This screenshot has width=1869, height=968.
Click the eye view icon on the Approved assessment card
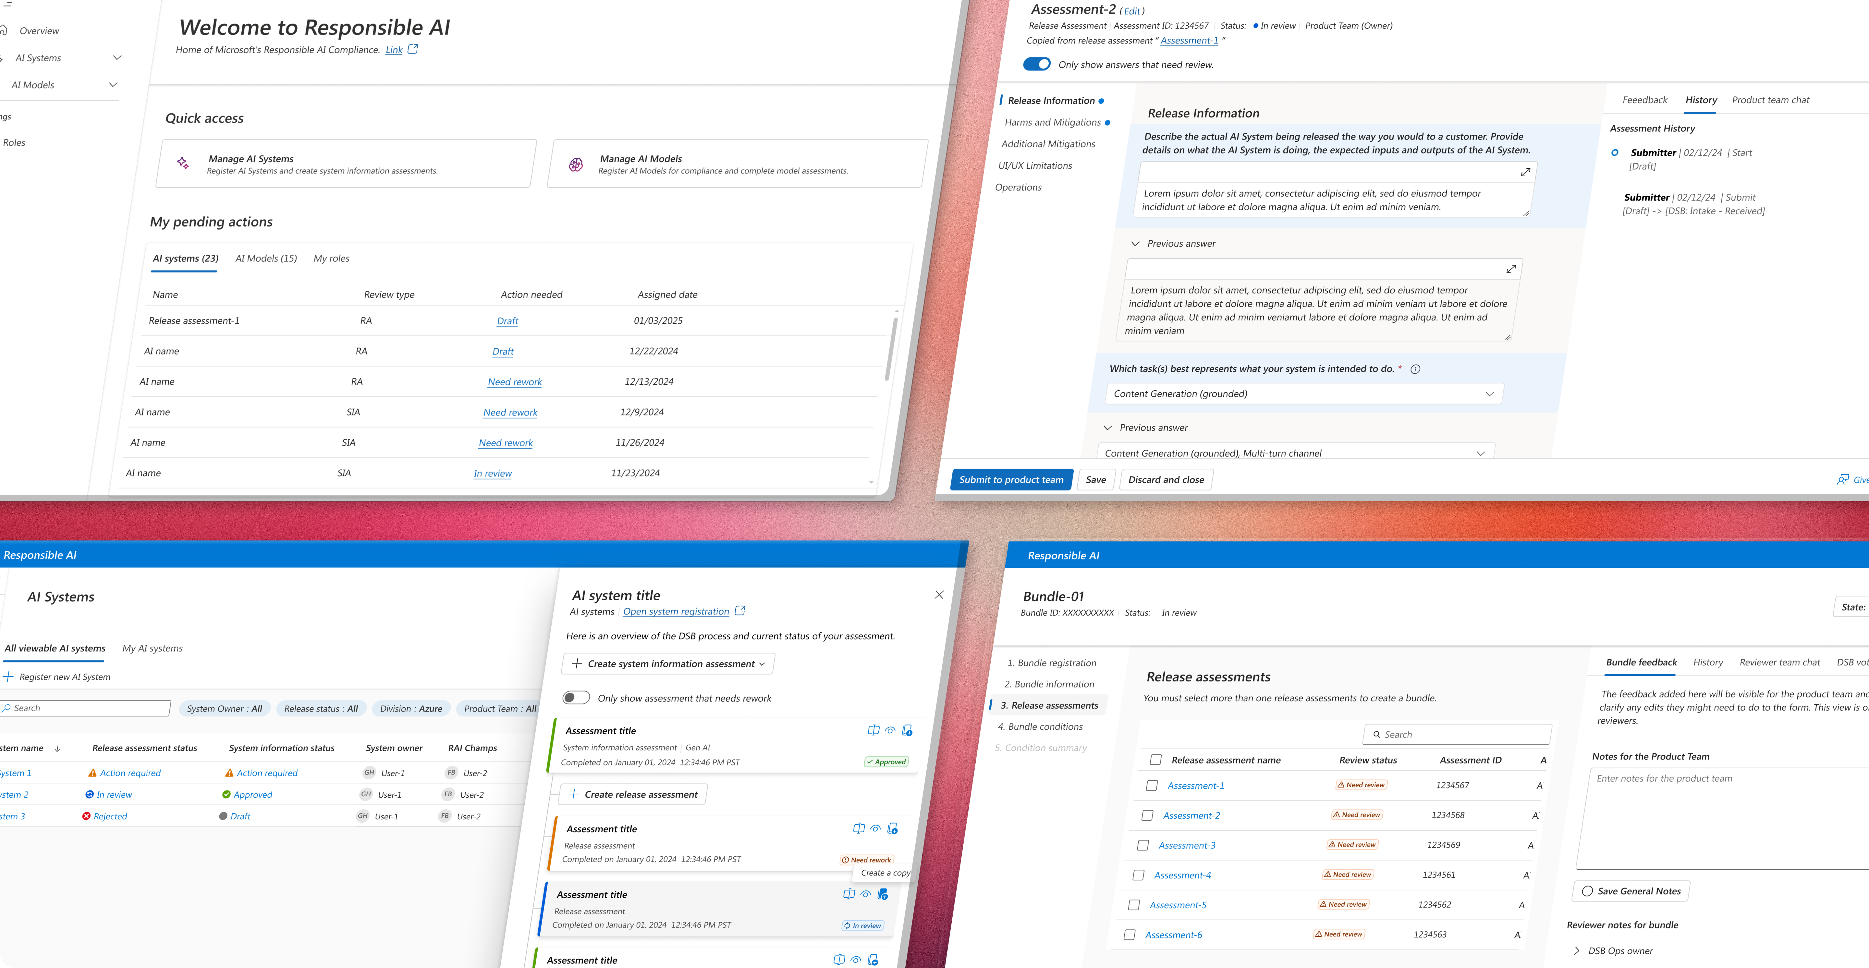click(x=890, y=731)
